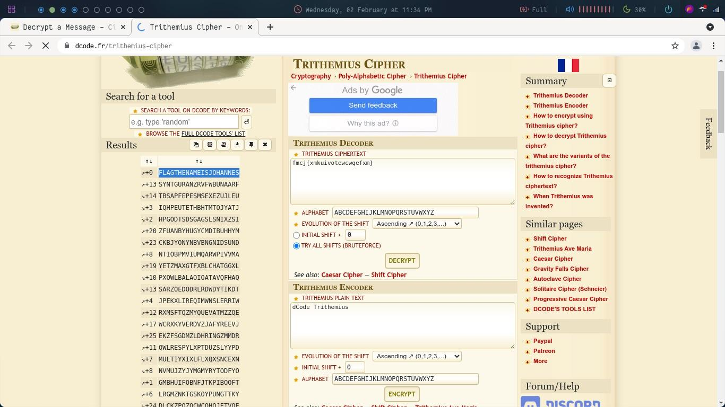The height and width of the screenshot is (407, 725).
Task: Stop loading the page
Action: [x=46, y=46]
